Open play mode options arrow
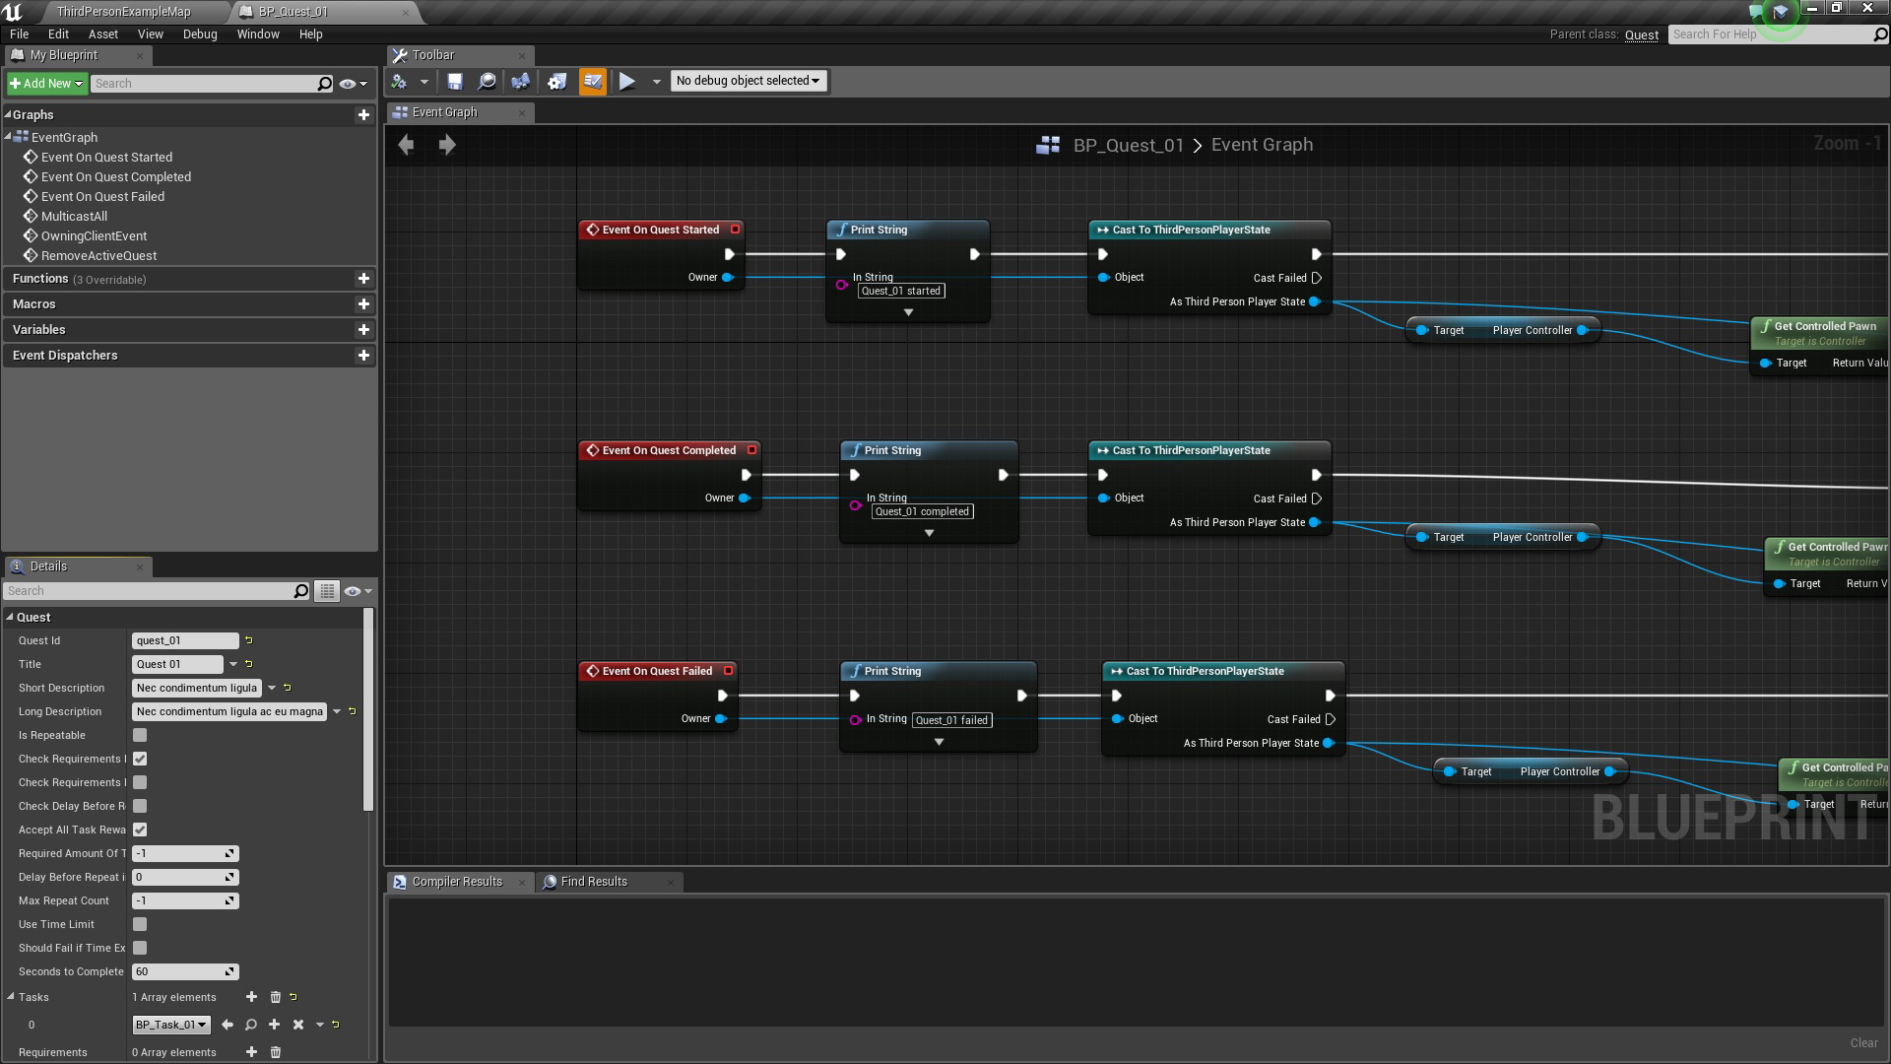The image size is (1891, 1064). point(656,82)
